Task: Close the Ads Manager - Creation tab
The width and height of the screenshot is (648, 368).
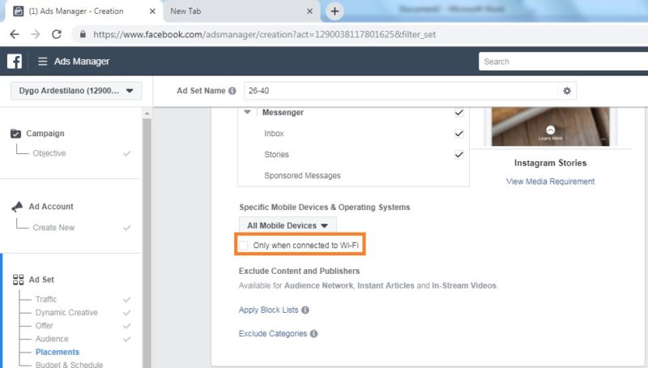Action: (x=152, y=11)
